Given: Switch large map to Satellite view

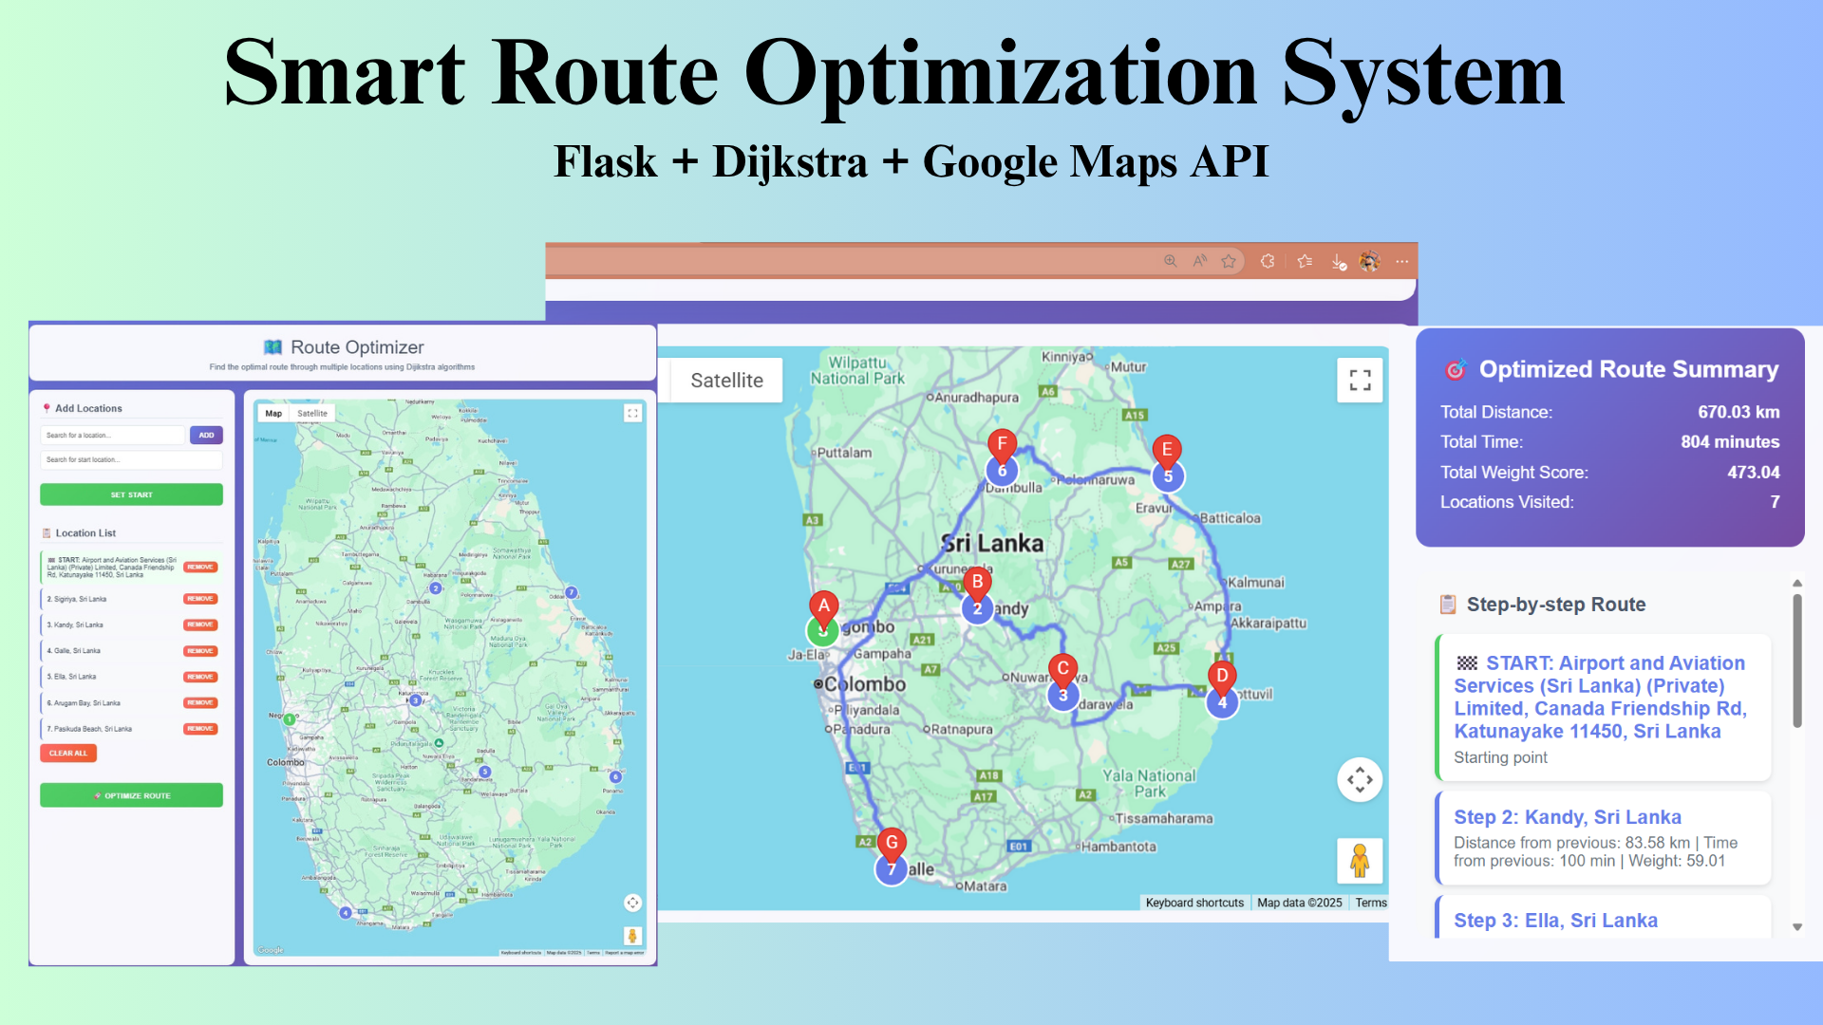Looking at the screenshot, I should click(726, 381).
